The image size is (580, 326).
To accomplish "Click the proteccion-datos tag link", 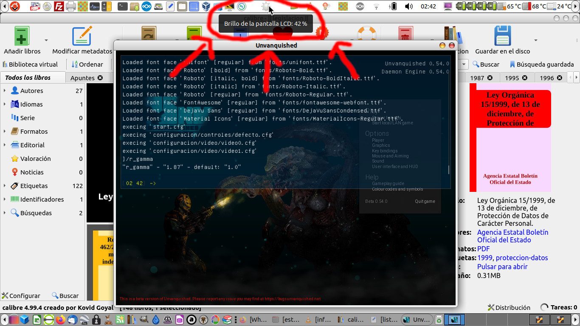I will tap(522, 258).
